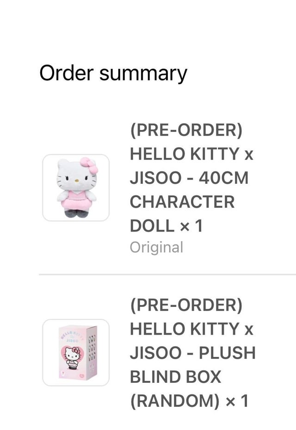Select the Plush Blind Box product title
Image resolution: width=296 pixels, height=430 pixels.
192,353
